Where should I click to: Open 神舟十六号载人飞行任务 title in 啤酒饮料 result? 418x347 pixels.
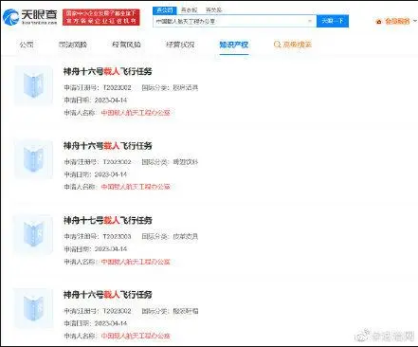point(108,146)
